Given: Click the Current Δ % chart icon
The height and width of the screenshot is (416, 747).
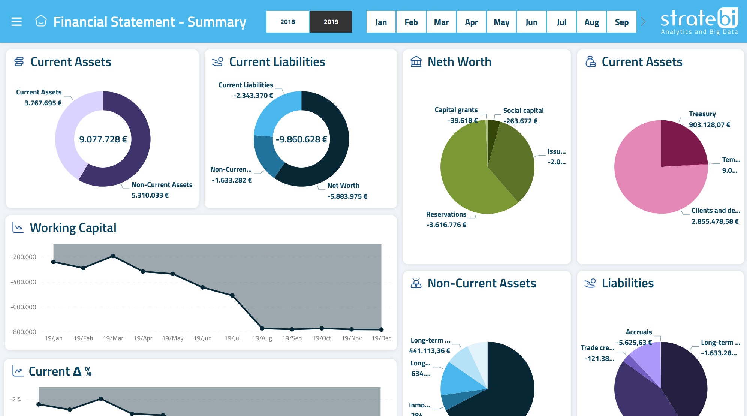Looking at the screenshot, I should click(18, 371).
